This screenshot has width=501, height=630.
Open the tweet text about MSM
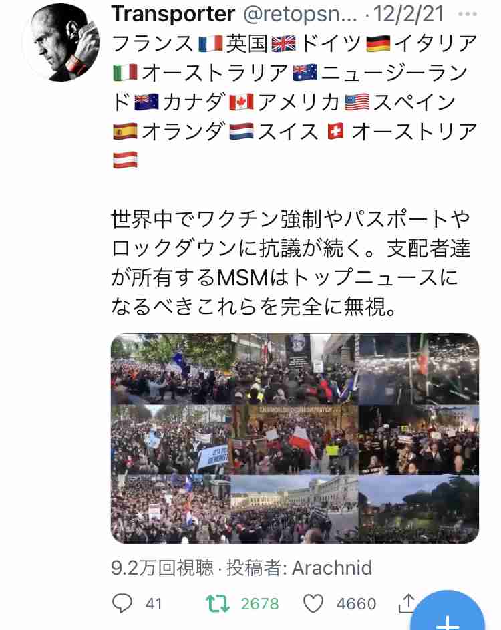point(291,263)
